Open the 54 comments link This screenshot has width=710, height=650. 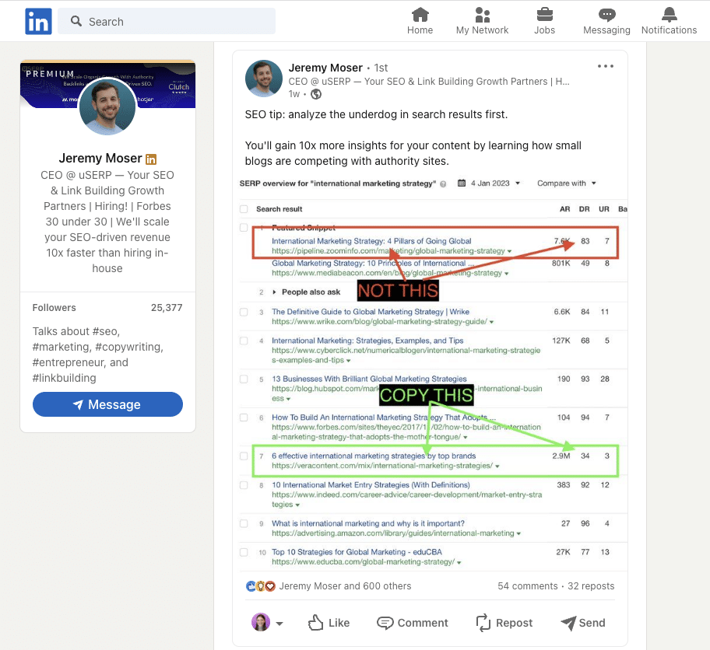tap(528, 586)
